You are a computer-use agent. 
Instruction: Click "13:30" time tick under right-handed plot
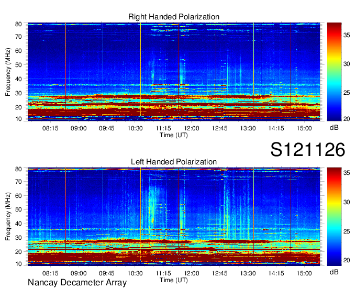(x=248, y=128)
